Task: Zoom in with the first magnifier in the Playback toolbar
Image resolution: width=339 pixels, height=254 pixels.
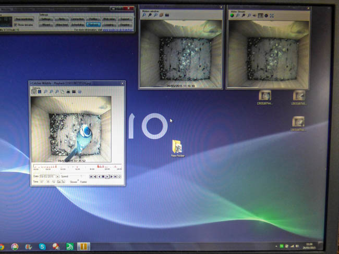Action: tap(45, 92)
